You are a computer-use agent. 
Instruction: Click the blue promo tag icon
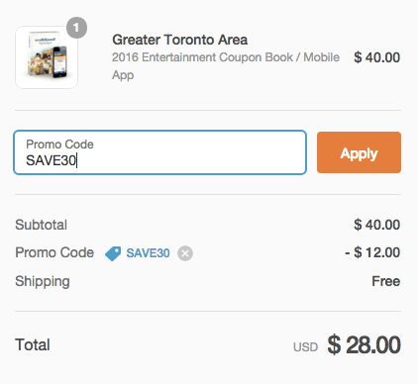pyautogui.click(x=113, y=253)
